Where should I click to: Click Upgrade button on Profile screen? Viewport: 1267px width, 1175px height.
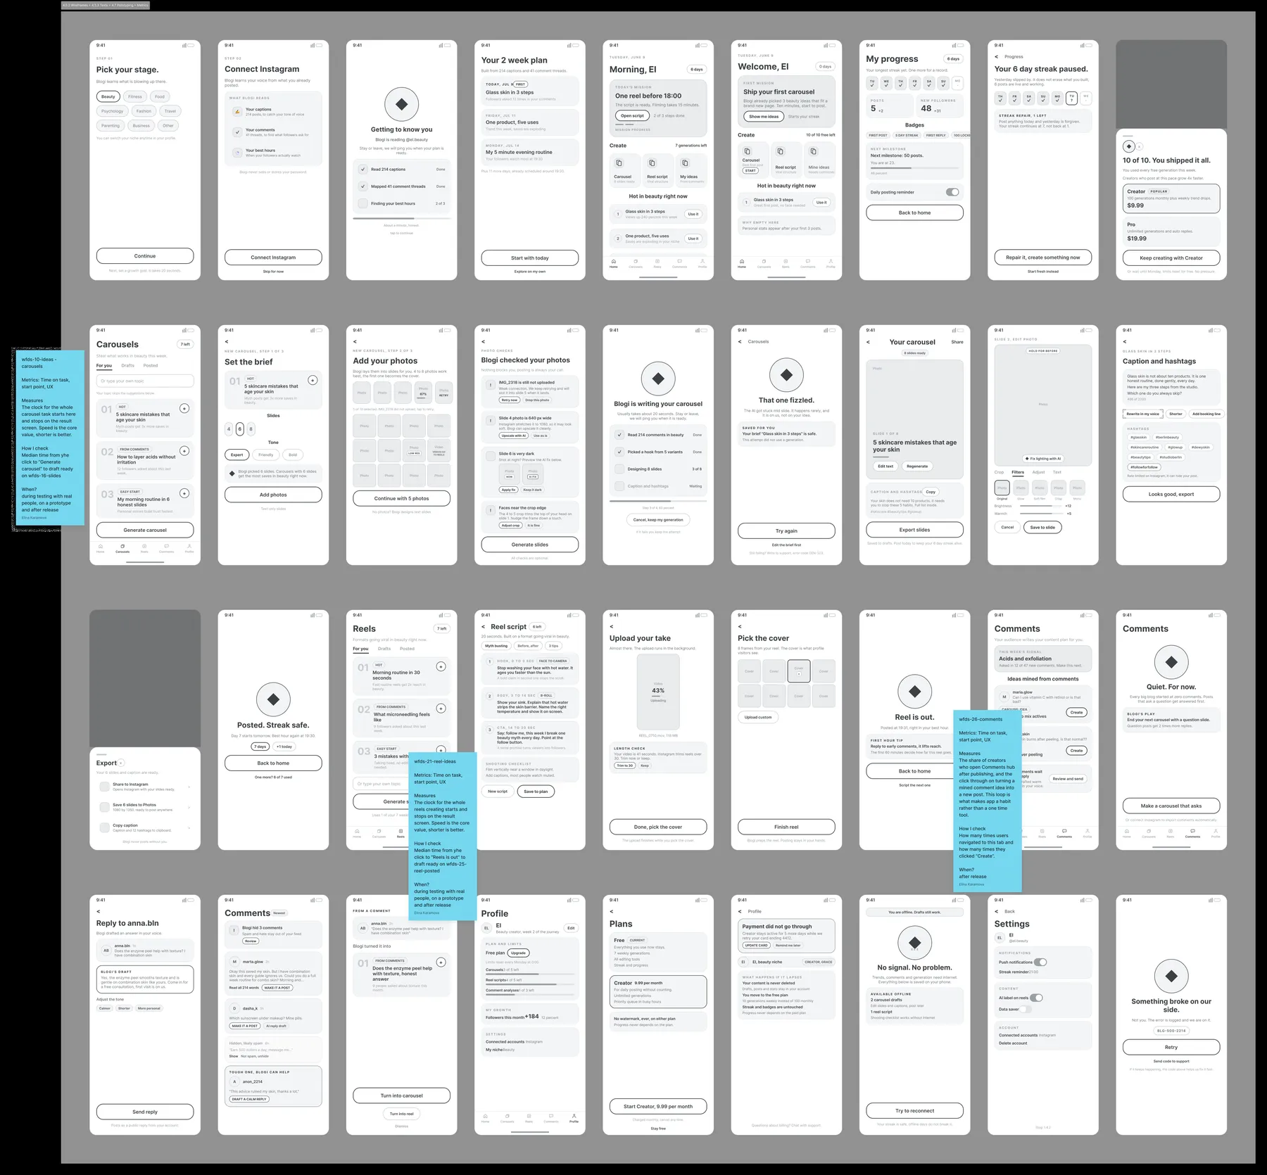(518, 953)
